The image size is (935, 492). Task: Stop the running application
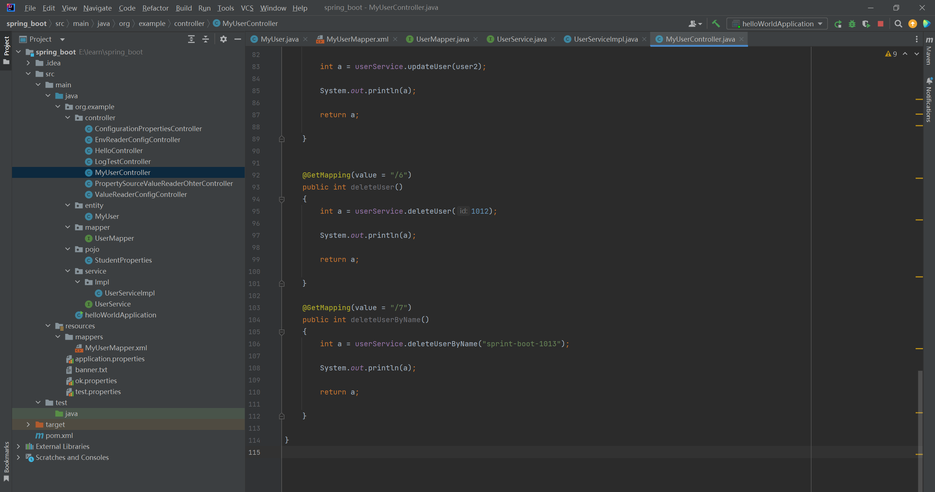881,24
